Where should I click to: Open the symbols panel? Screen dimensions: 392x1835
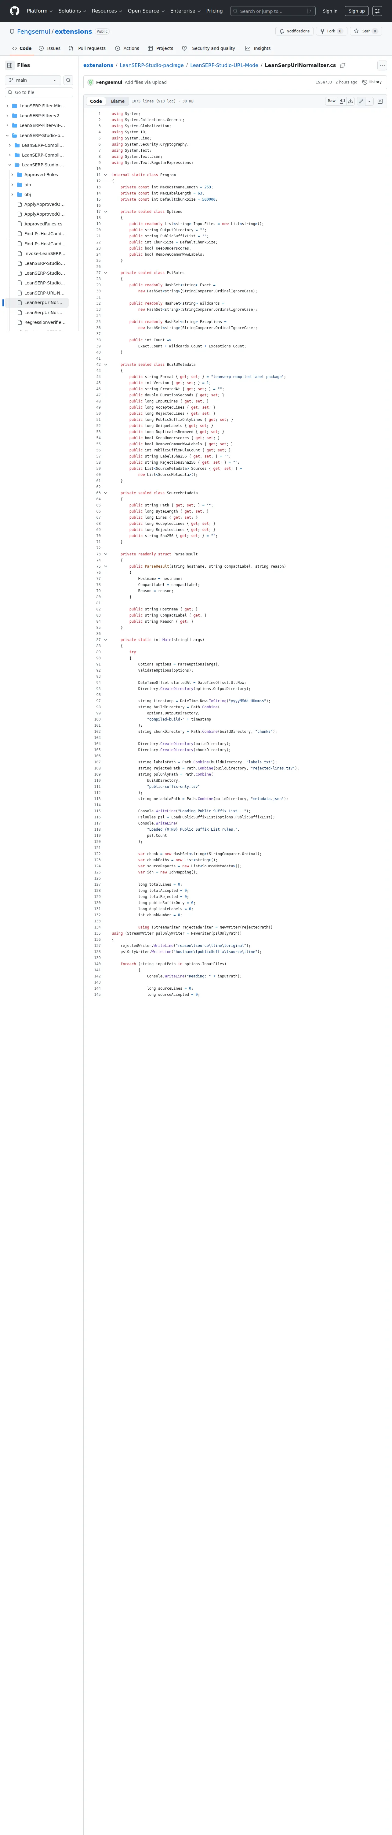pyautogui.click(x=380, y=101)
